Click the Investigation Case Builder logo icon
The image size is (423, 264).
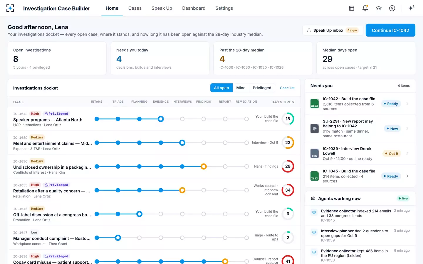(10, 8)
